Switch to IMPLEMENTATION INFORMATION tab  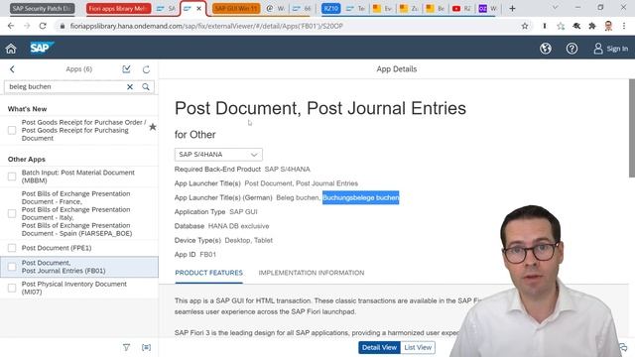[x=312, y=273]
